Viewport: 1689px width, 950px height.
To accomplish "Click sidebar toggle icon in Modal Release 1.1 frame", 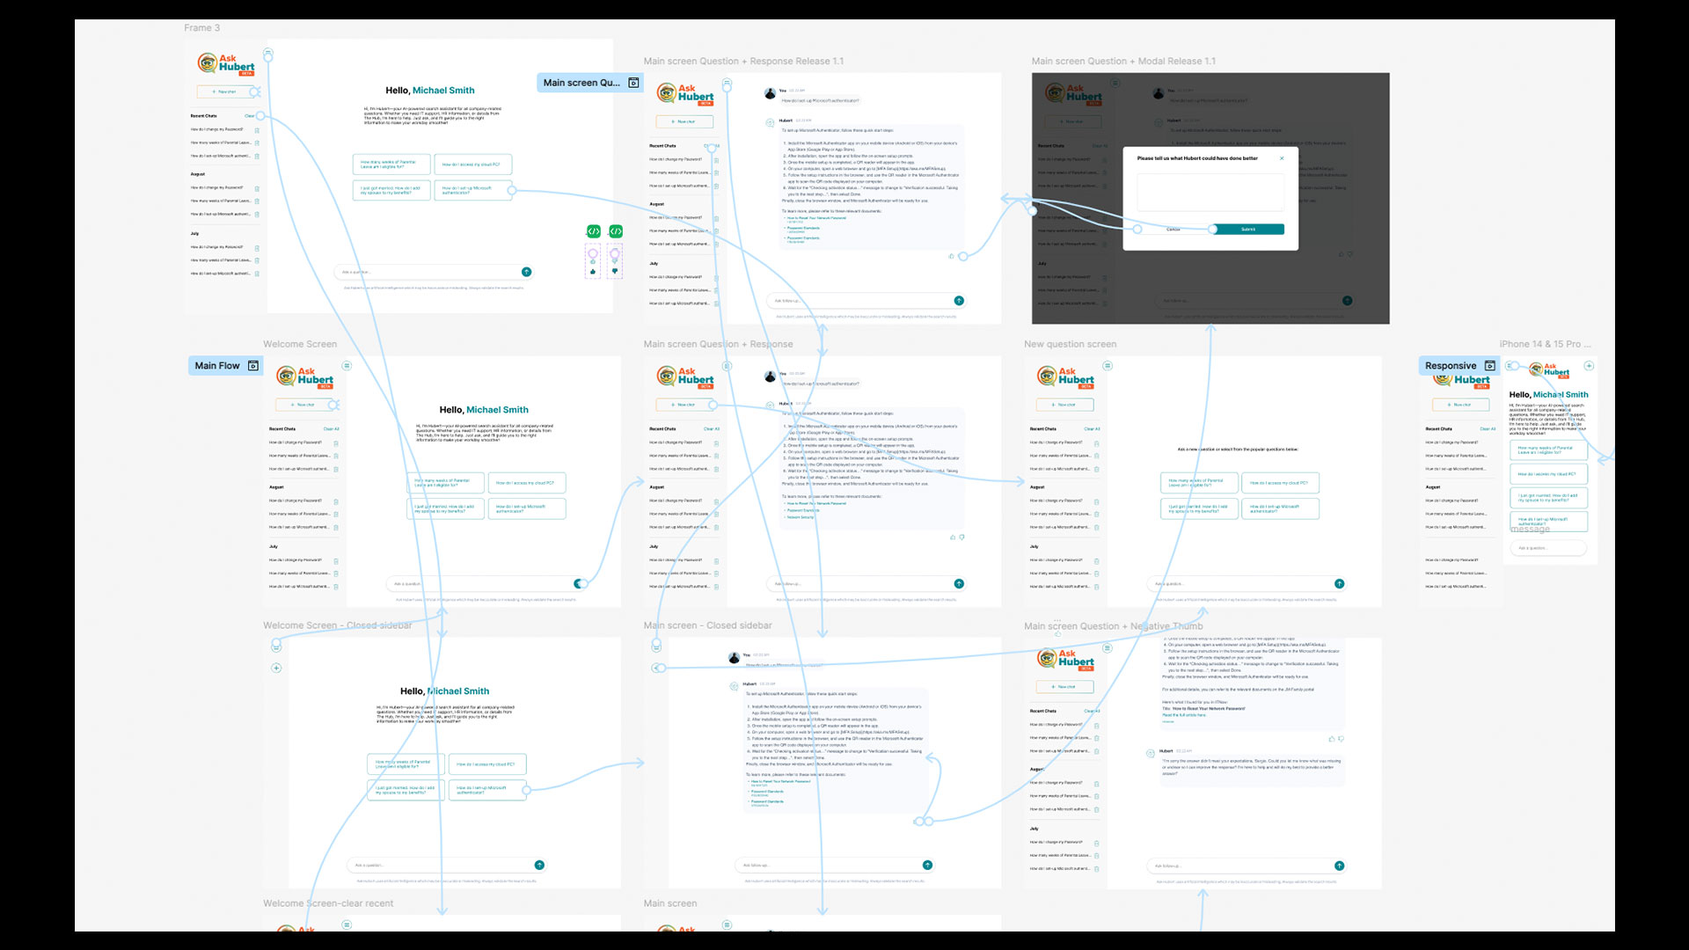I will click(x=1115, y=83).
